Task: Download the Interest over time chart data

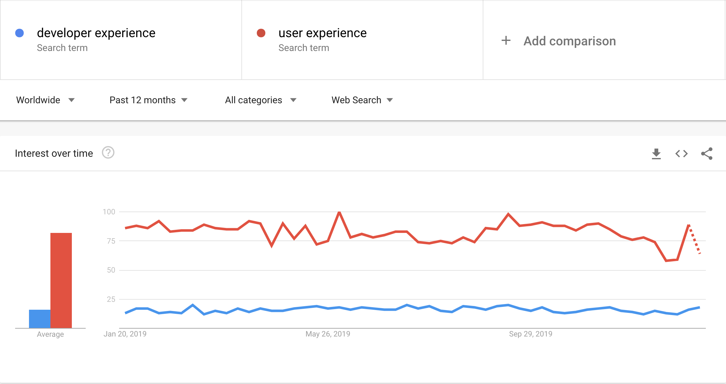Action: [656, 154]
